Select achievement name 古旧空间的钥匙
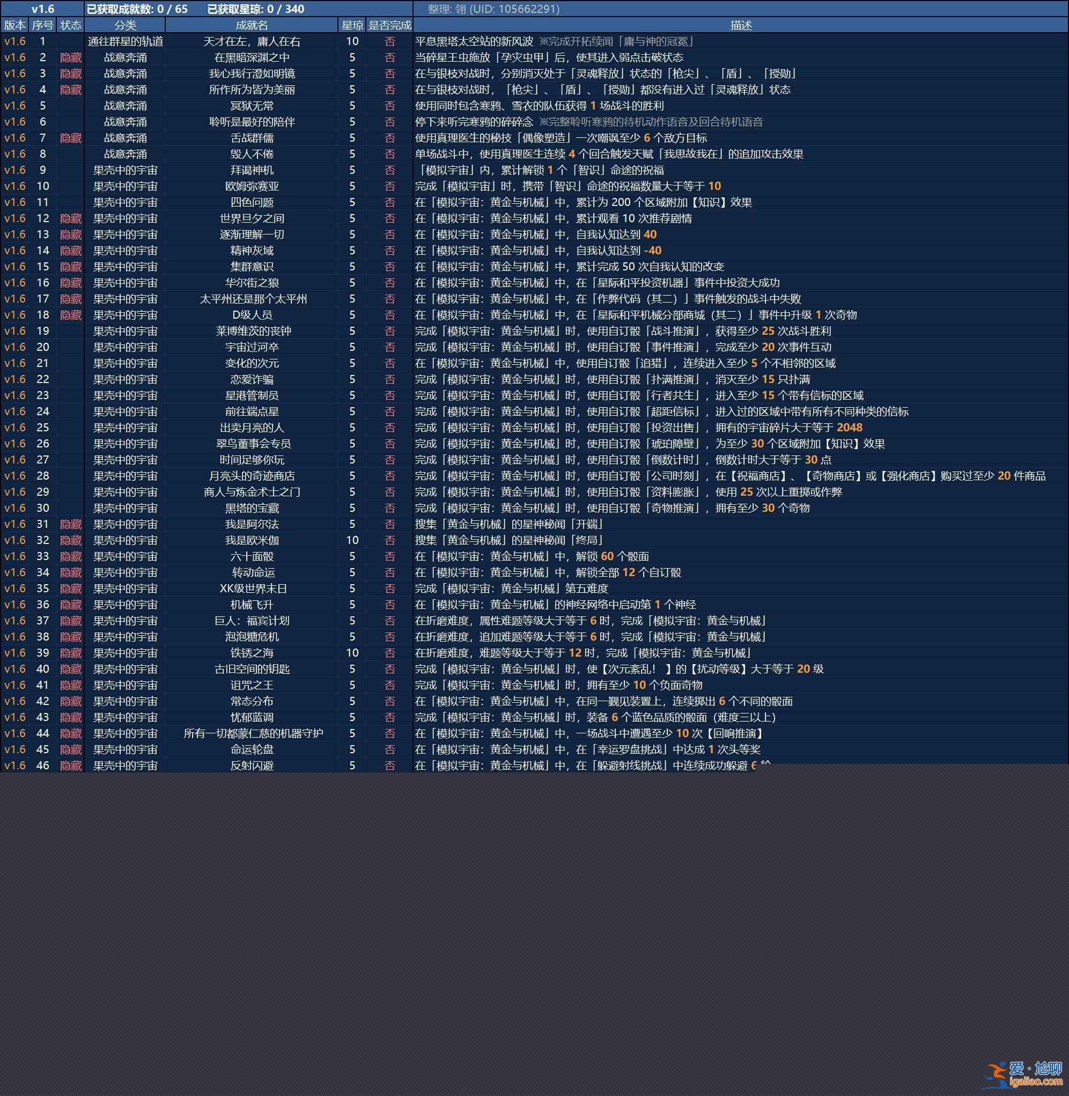The width and height of the screenshot is (1069, 1096). coord(252,670)
